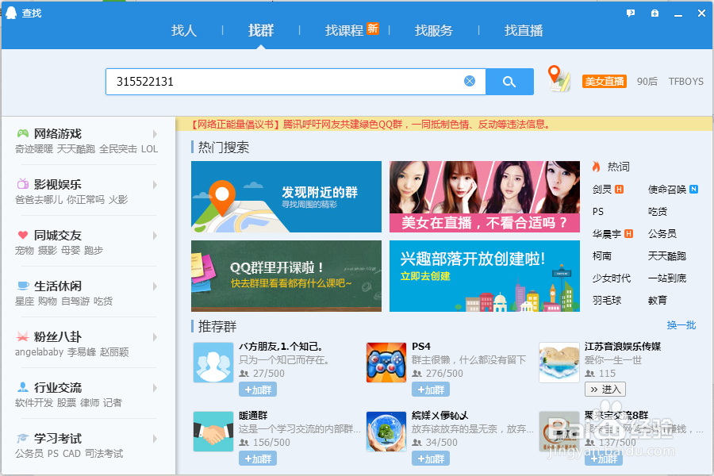Click the hot word 一站到底

pos(667,278)
